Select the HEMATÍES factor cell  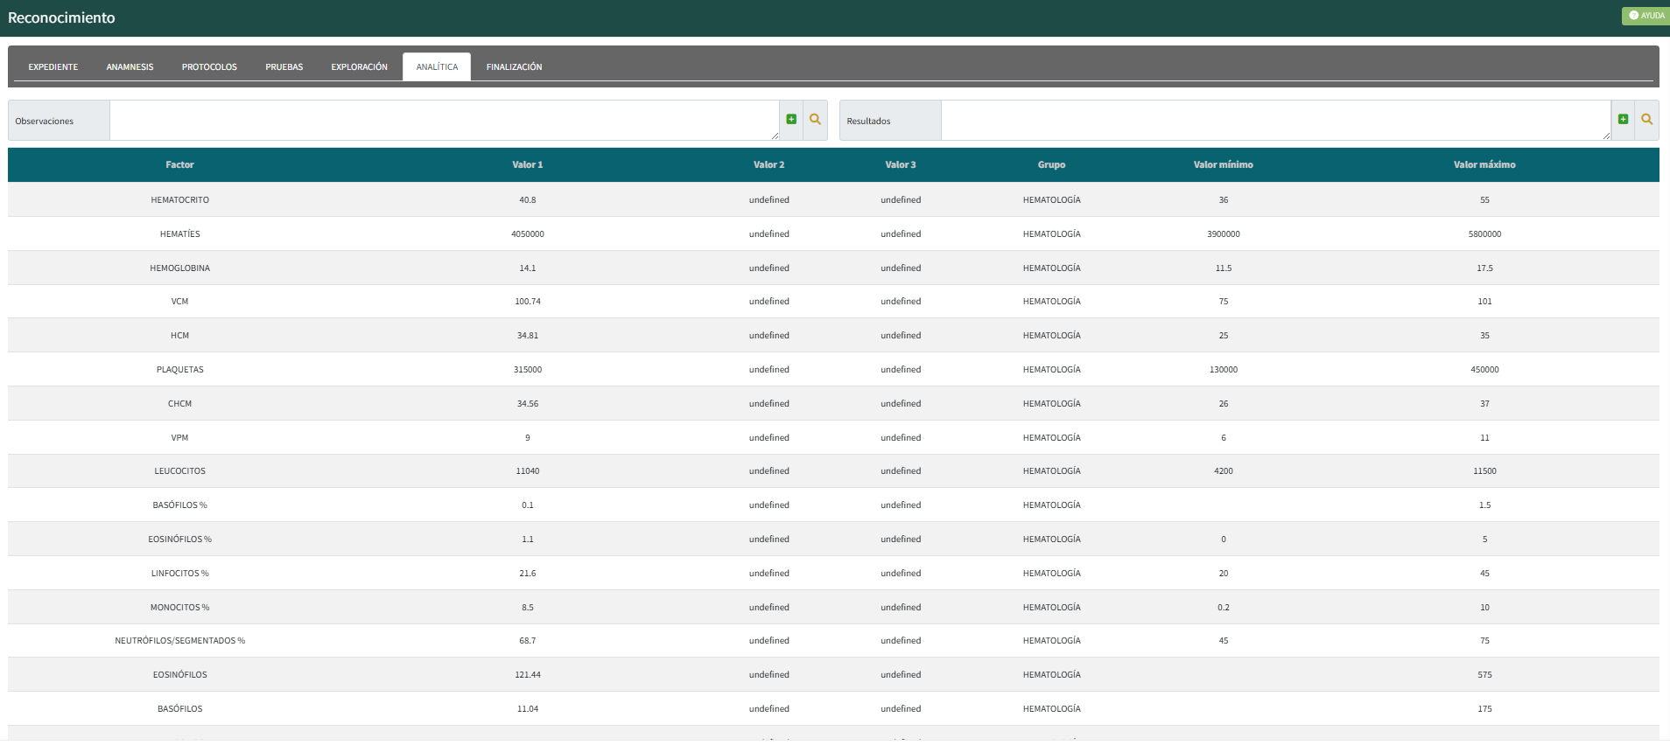pyautogui.click(x=180, y=234)
